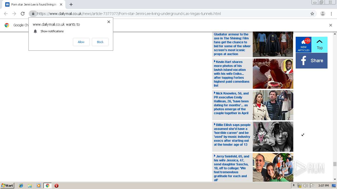The image size is (337, 189).
Task: Open a new tab with the plus button
Action: coord(71,4)
